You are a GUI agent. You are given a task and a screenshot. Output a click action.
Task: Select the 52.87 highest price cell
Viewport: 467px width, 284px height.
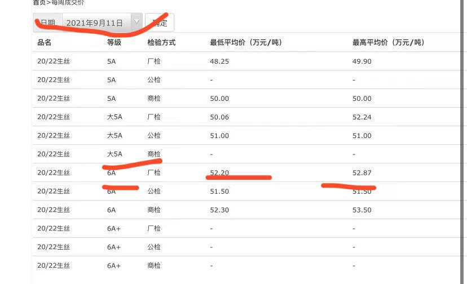(362, 172)
